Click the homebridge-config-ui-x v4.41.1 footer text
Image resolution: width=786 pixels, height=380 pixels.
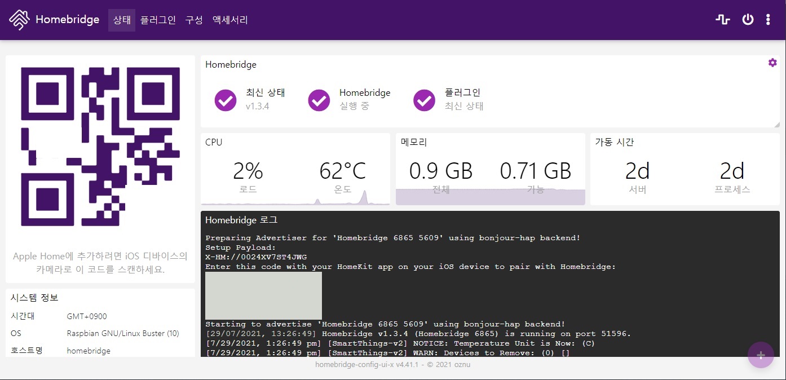392,365
